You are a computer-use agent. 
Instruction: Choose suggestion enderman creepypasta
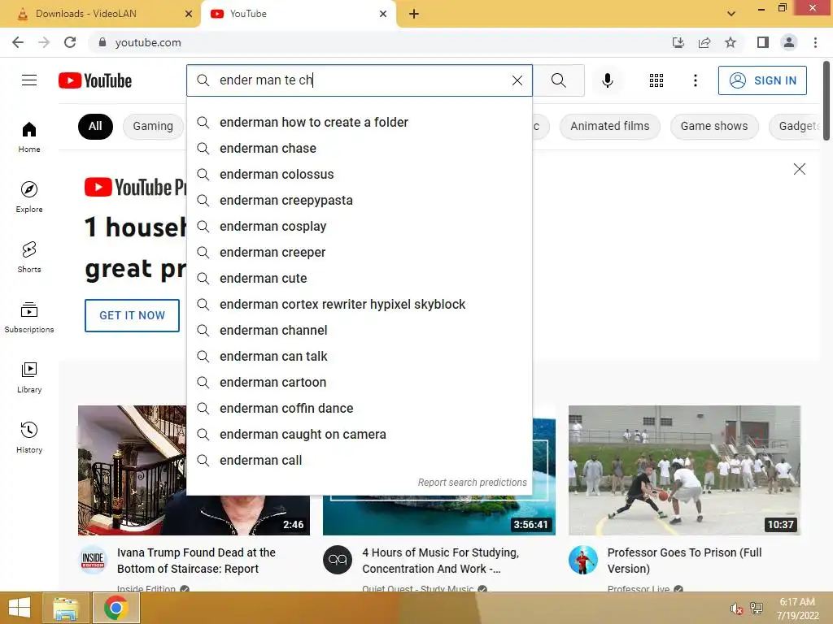click(x=359, y=201)
